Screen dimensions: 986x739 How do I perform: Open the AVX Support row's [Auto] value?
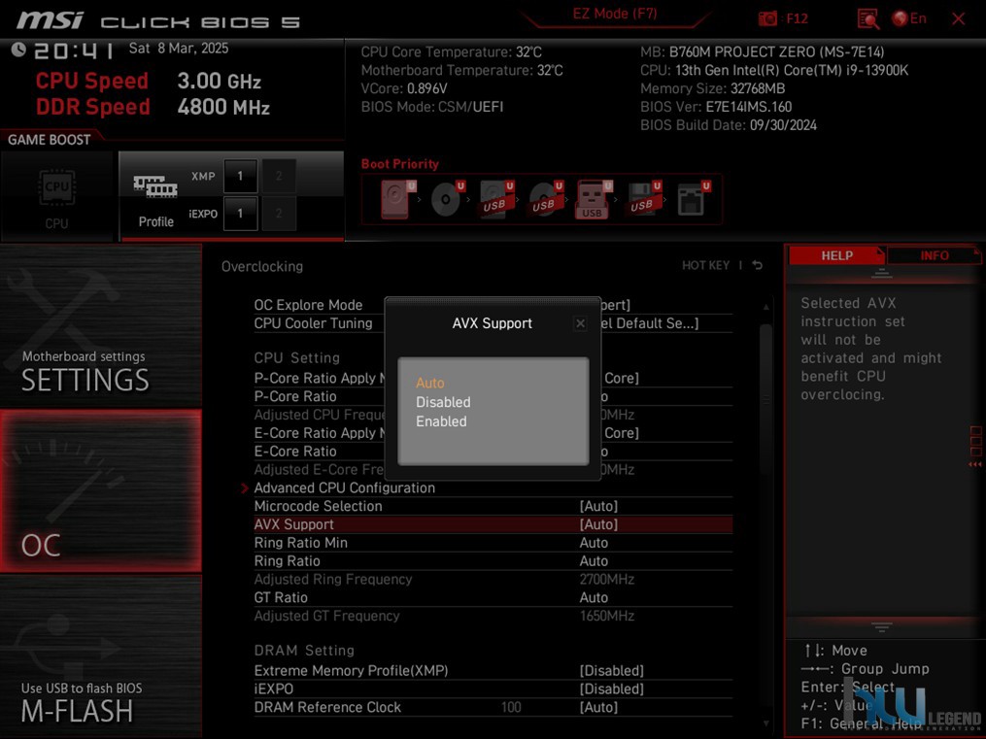[x=598, y=524]
